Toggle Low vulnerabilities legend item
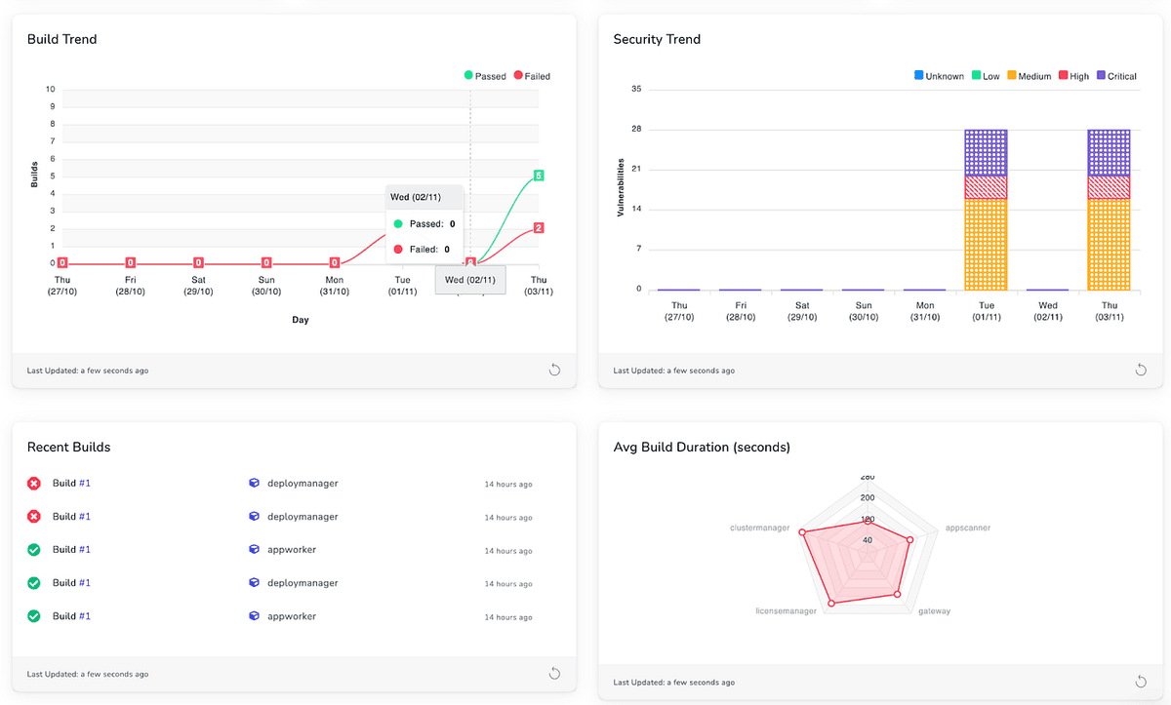 click(x=985, y=76)
